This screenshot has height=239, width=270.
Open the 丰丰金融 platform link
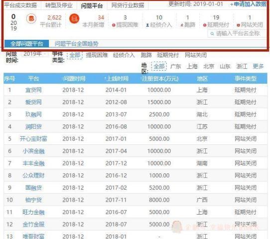(x=33, y=163)
